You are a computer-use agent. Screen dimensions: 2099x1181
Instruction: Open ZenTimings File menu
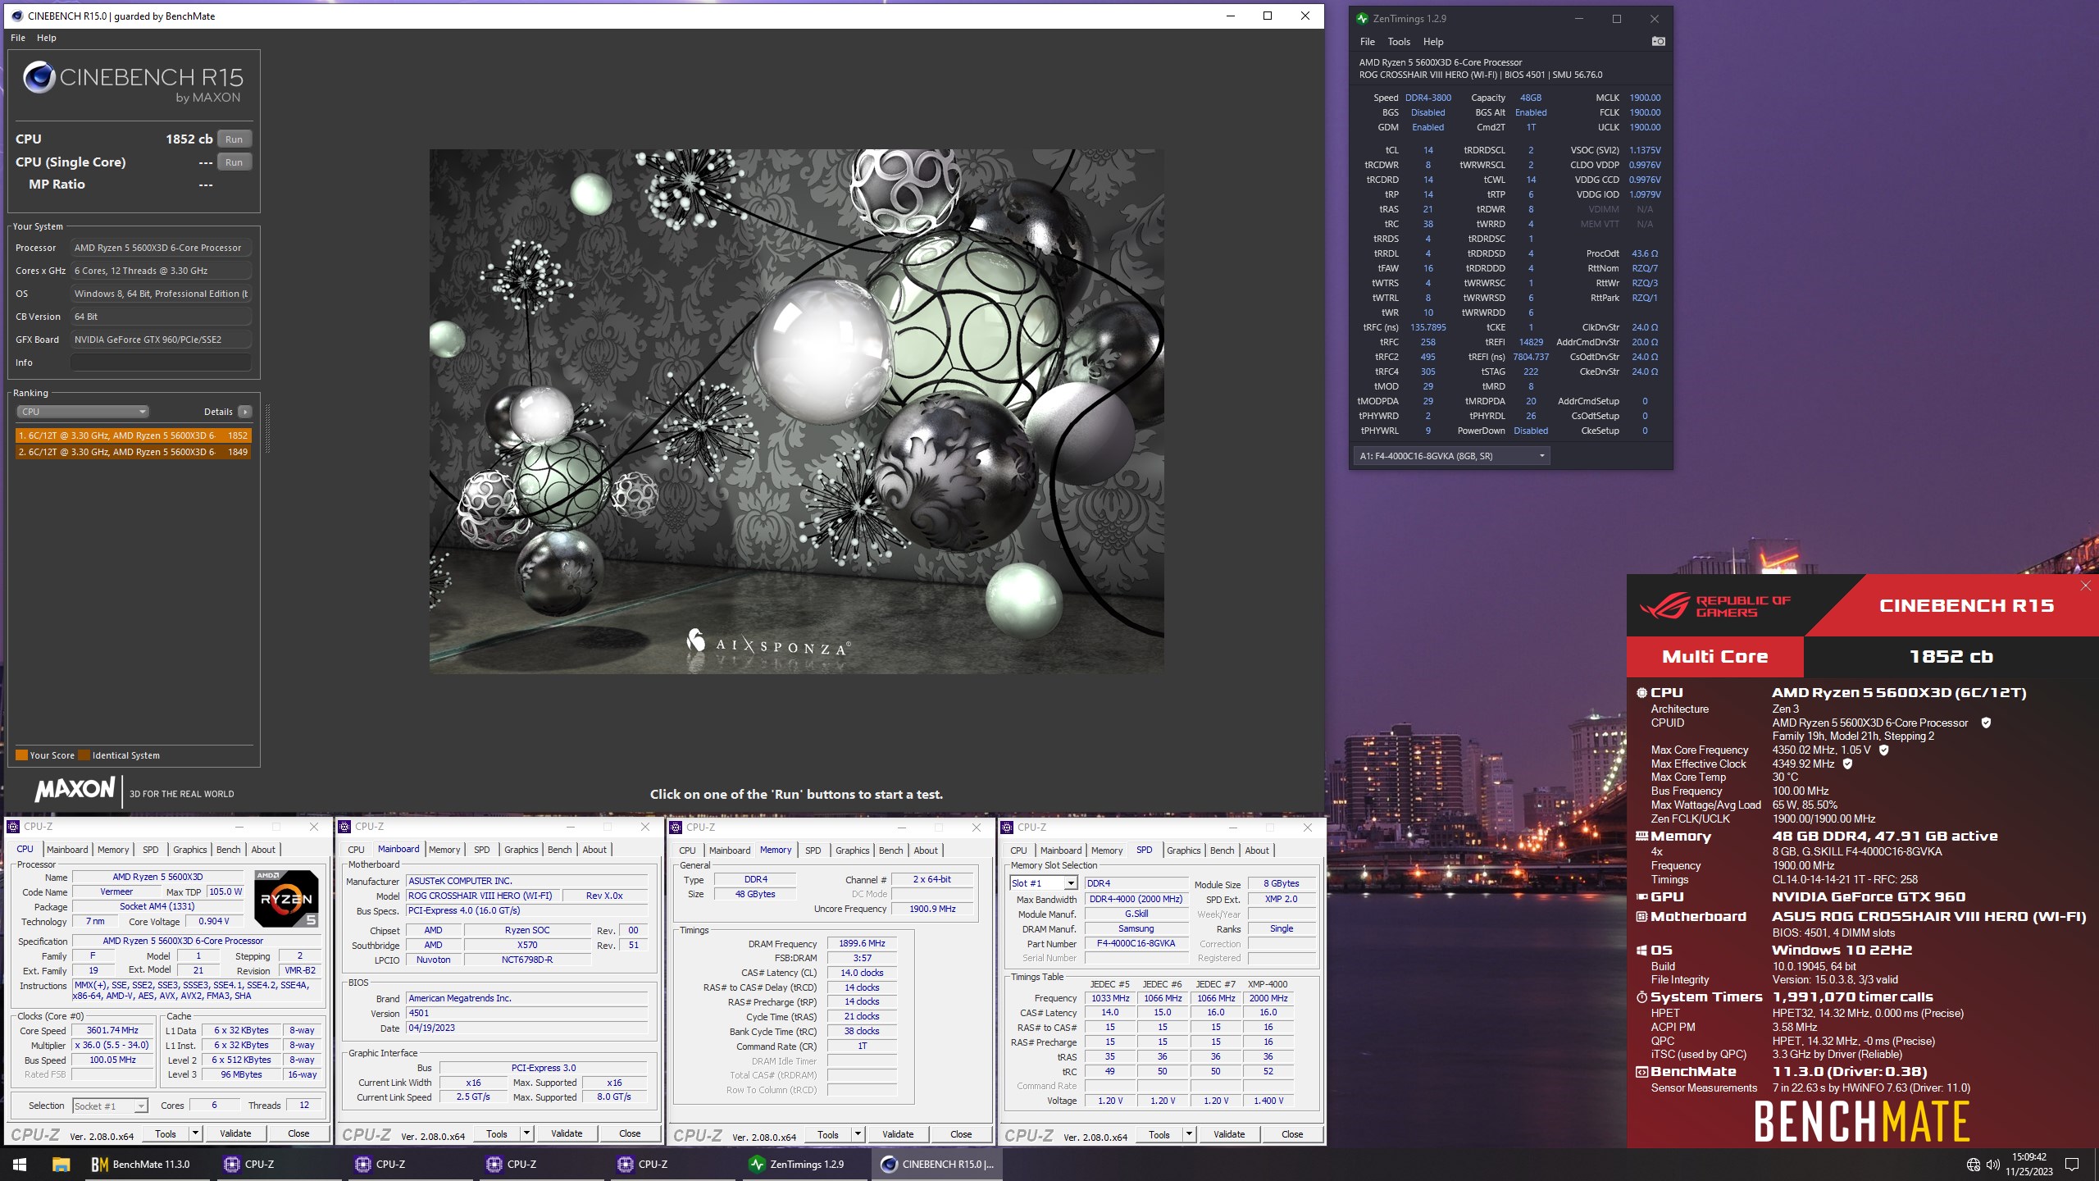click(1367, 42)
